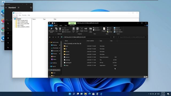Open the Drive Tools tab
Screen dimensions: 171x96
(72, 26)
